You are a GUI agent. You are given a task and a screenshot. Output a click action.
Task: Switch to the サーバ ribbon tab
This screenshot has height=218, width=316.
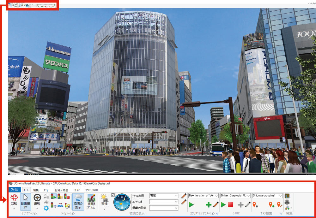point(77,190)
